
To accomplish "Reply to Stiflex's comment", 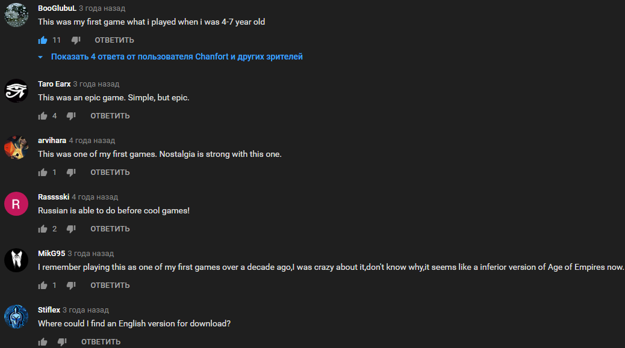I will point(101,342).
